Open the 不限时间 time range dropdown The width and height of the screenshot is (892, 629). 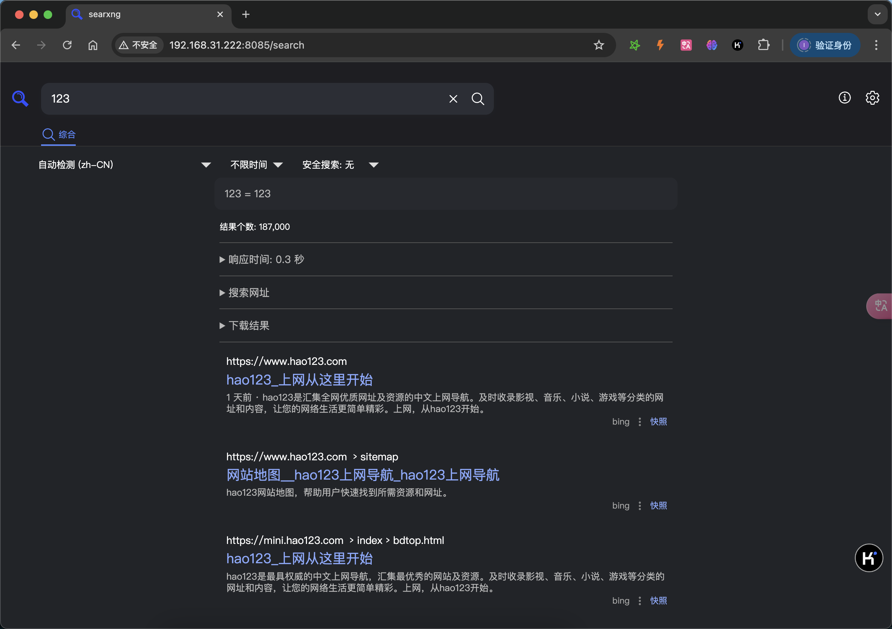[256, 165]
